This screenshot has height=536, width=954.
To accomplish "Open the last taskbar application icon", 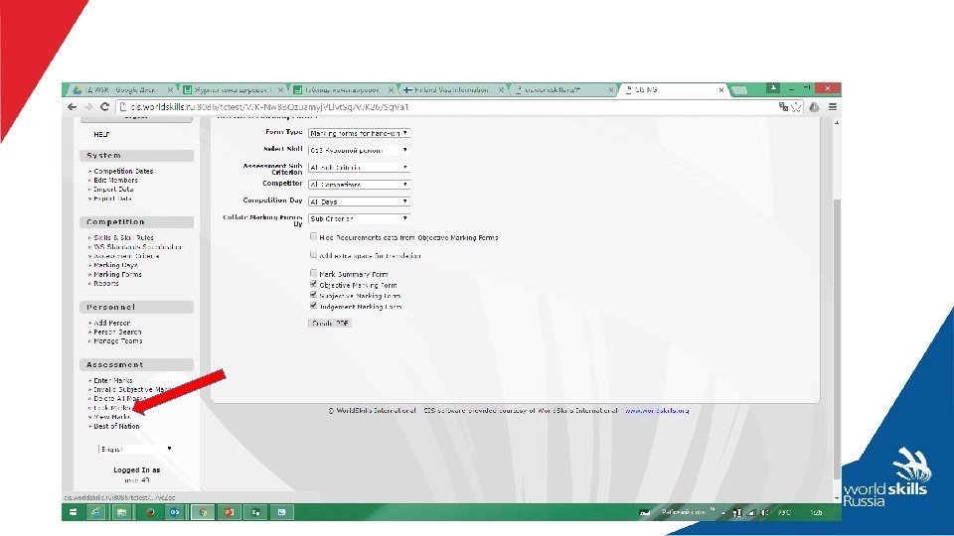I will tap(281, 512).
